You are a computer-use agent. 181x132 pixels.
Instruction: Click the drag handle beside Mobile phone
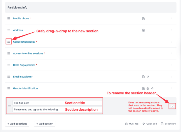9,19
